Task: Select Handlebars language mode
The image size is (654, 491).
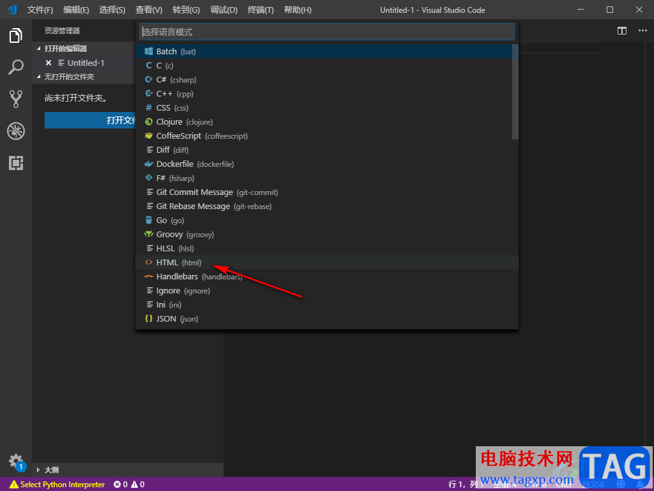Action: point(327,277)
